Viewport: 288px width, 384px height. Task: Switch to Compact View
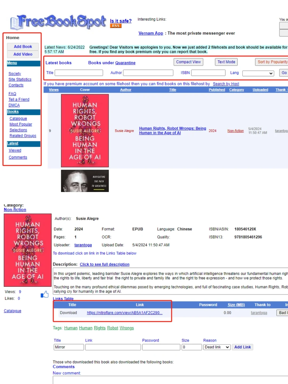[x=188, y=62]
